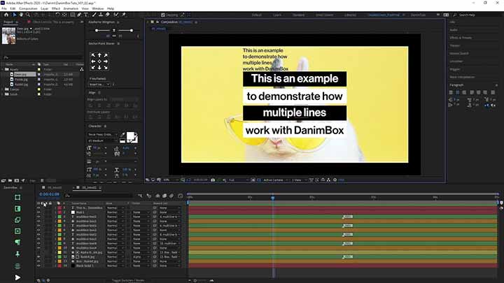Click the Character panel fill color swatch
504x283 pixels.
click(x=131, y=136)
